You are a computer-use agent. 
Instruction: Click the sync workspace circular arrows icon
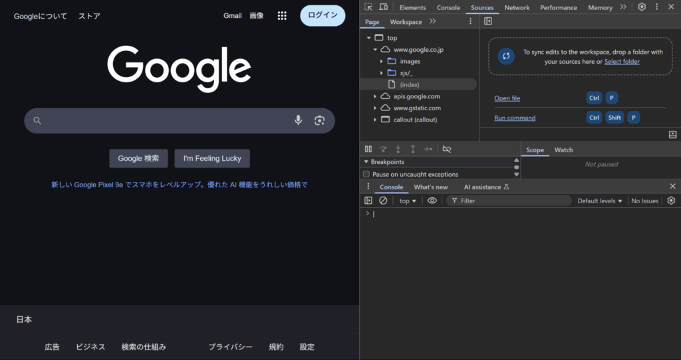click(506, 56)
